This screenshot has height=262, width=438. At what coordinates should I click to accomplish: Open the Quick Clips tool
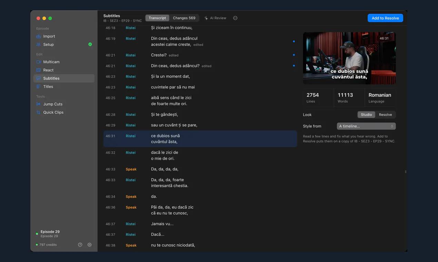click(64, 112)
